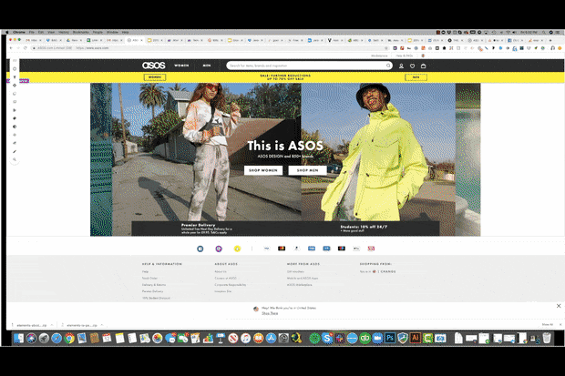Click the ASOS logo in header
This screenshot has height=376, width=565.
[x=153, y=66]
